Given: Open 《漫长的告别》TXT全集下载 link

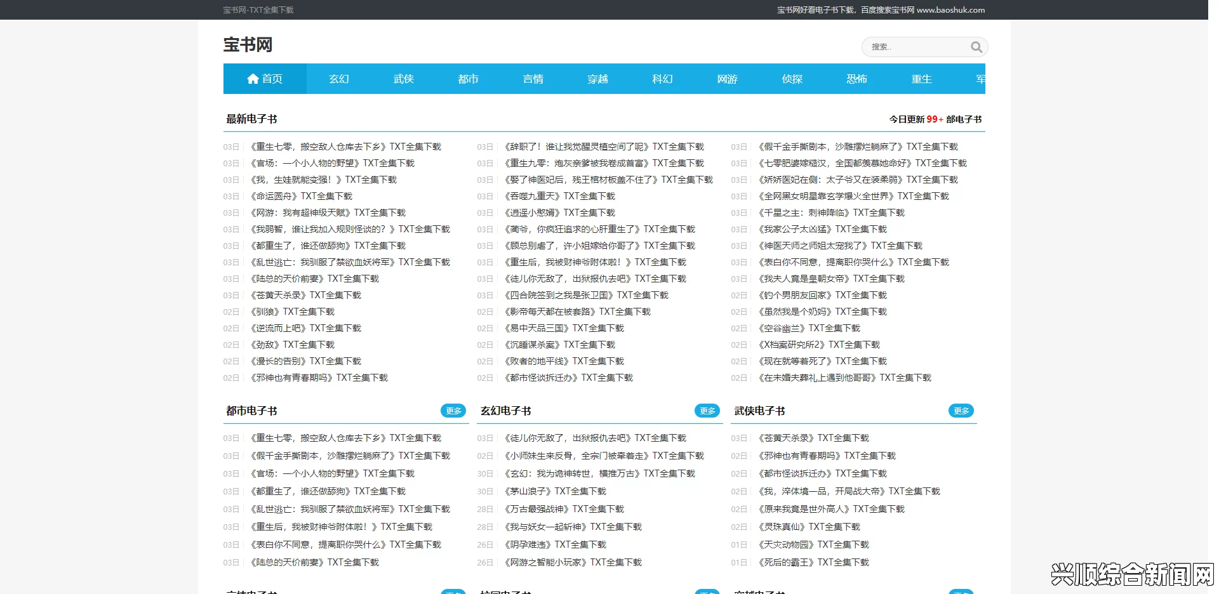Looking at the screenshot, I should (x=304, y=361).
